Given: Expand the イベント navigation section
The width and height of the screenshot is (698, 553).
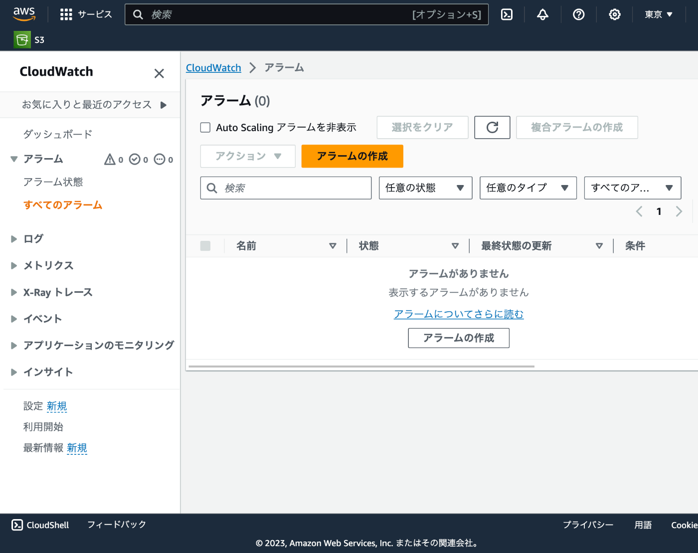Looking at the screenshot, I should (x=14, y=319).
